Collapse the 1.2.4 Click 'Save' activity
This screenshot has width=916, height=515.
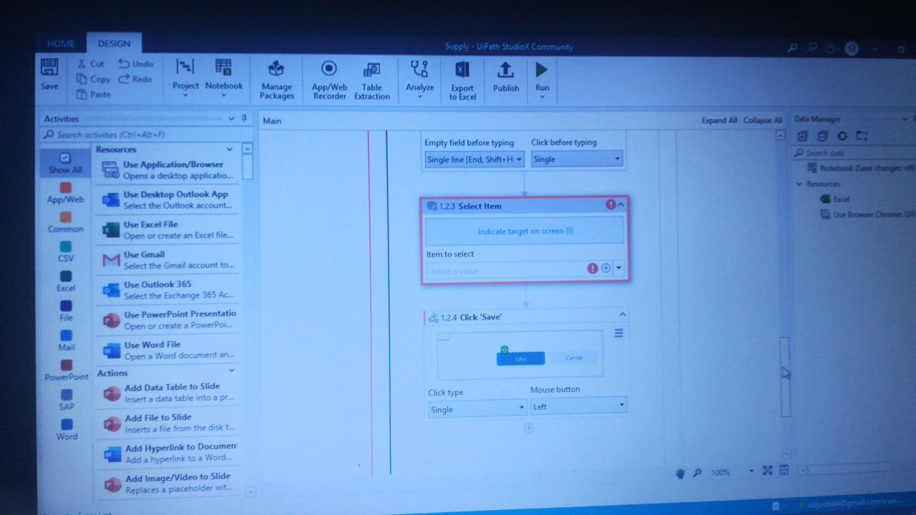tap(623, 314)
